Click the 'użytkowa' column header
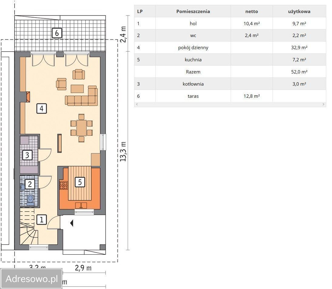332x289 pixels. [299, 12]
